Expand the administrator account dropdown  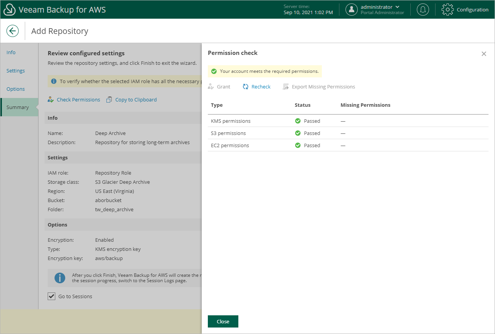pyautogui.click(x=397, y=7)
